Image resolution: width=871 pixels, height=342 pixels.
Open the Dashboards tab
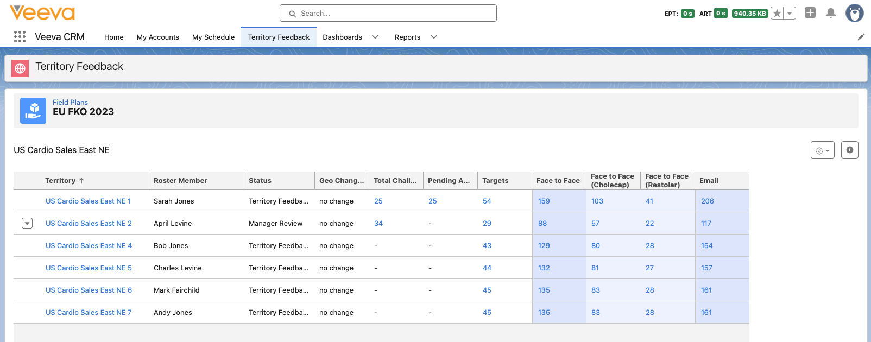tap(343, 37)
